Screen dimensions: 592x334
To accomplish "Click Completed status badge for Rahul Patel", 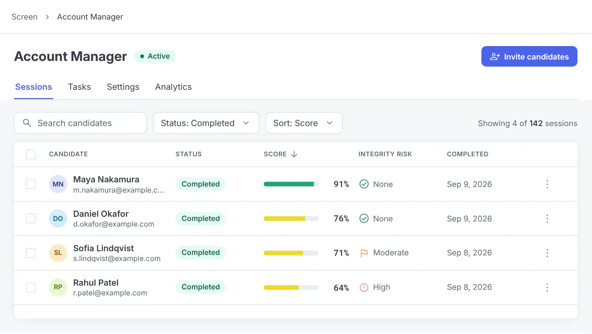I will (201, 287).
